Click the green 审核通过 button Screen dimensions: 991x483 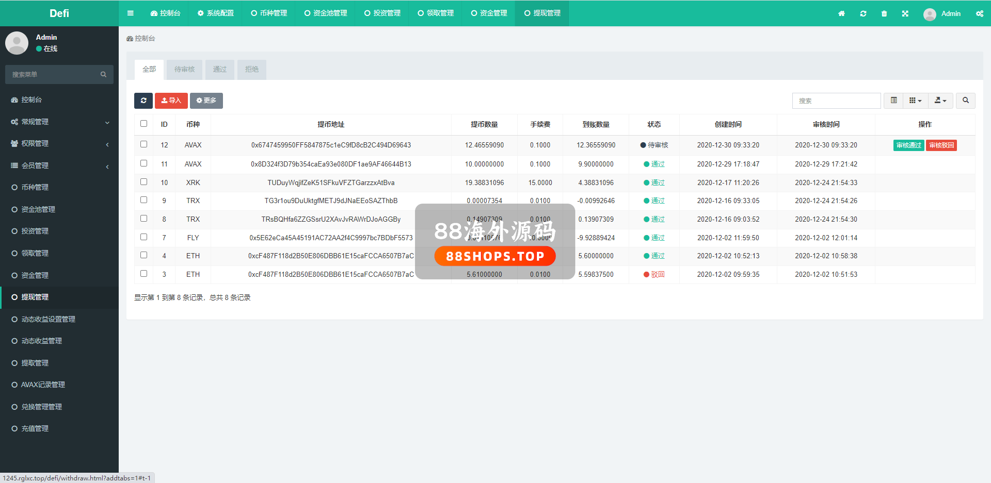tap(908, 145)
